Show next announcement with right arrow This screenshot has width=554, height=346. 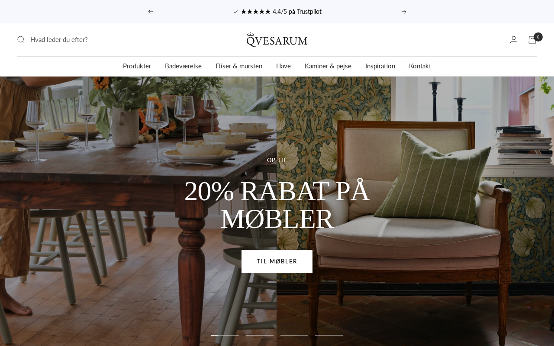point(404,12)
